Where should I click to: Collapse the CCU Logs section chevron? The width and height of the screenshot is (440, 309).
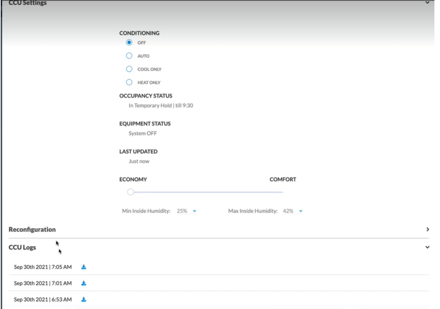(x=427, y=247)
